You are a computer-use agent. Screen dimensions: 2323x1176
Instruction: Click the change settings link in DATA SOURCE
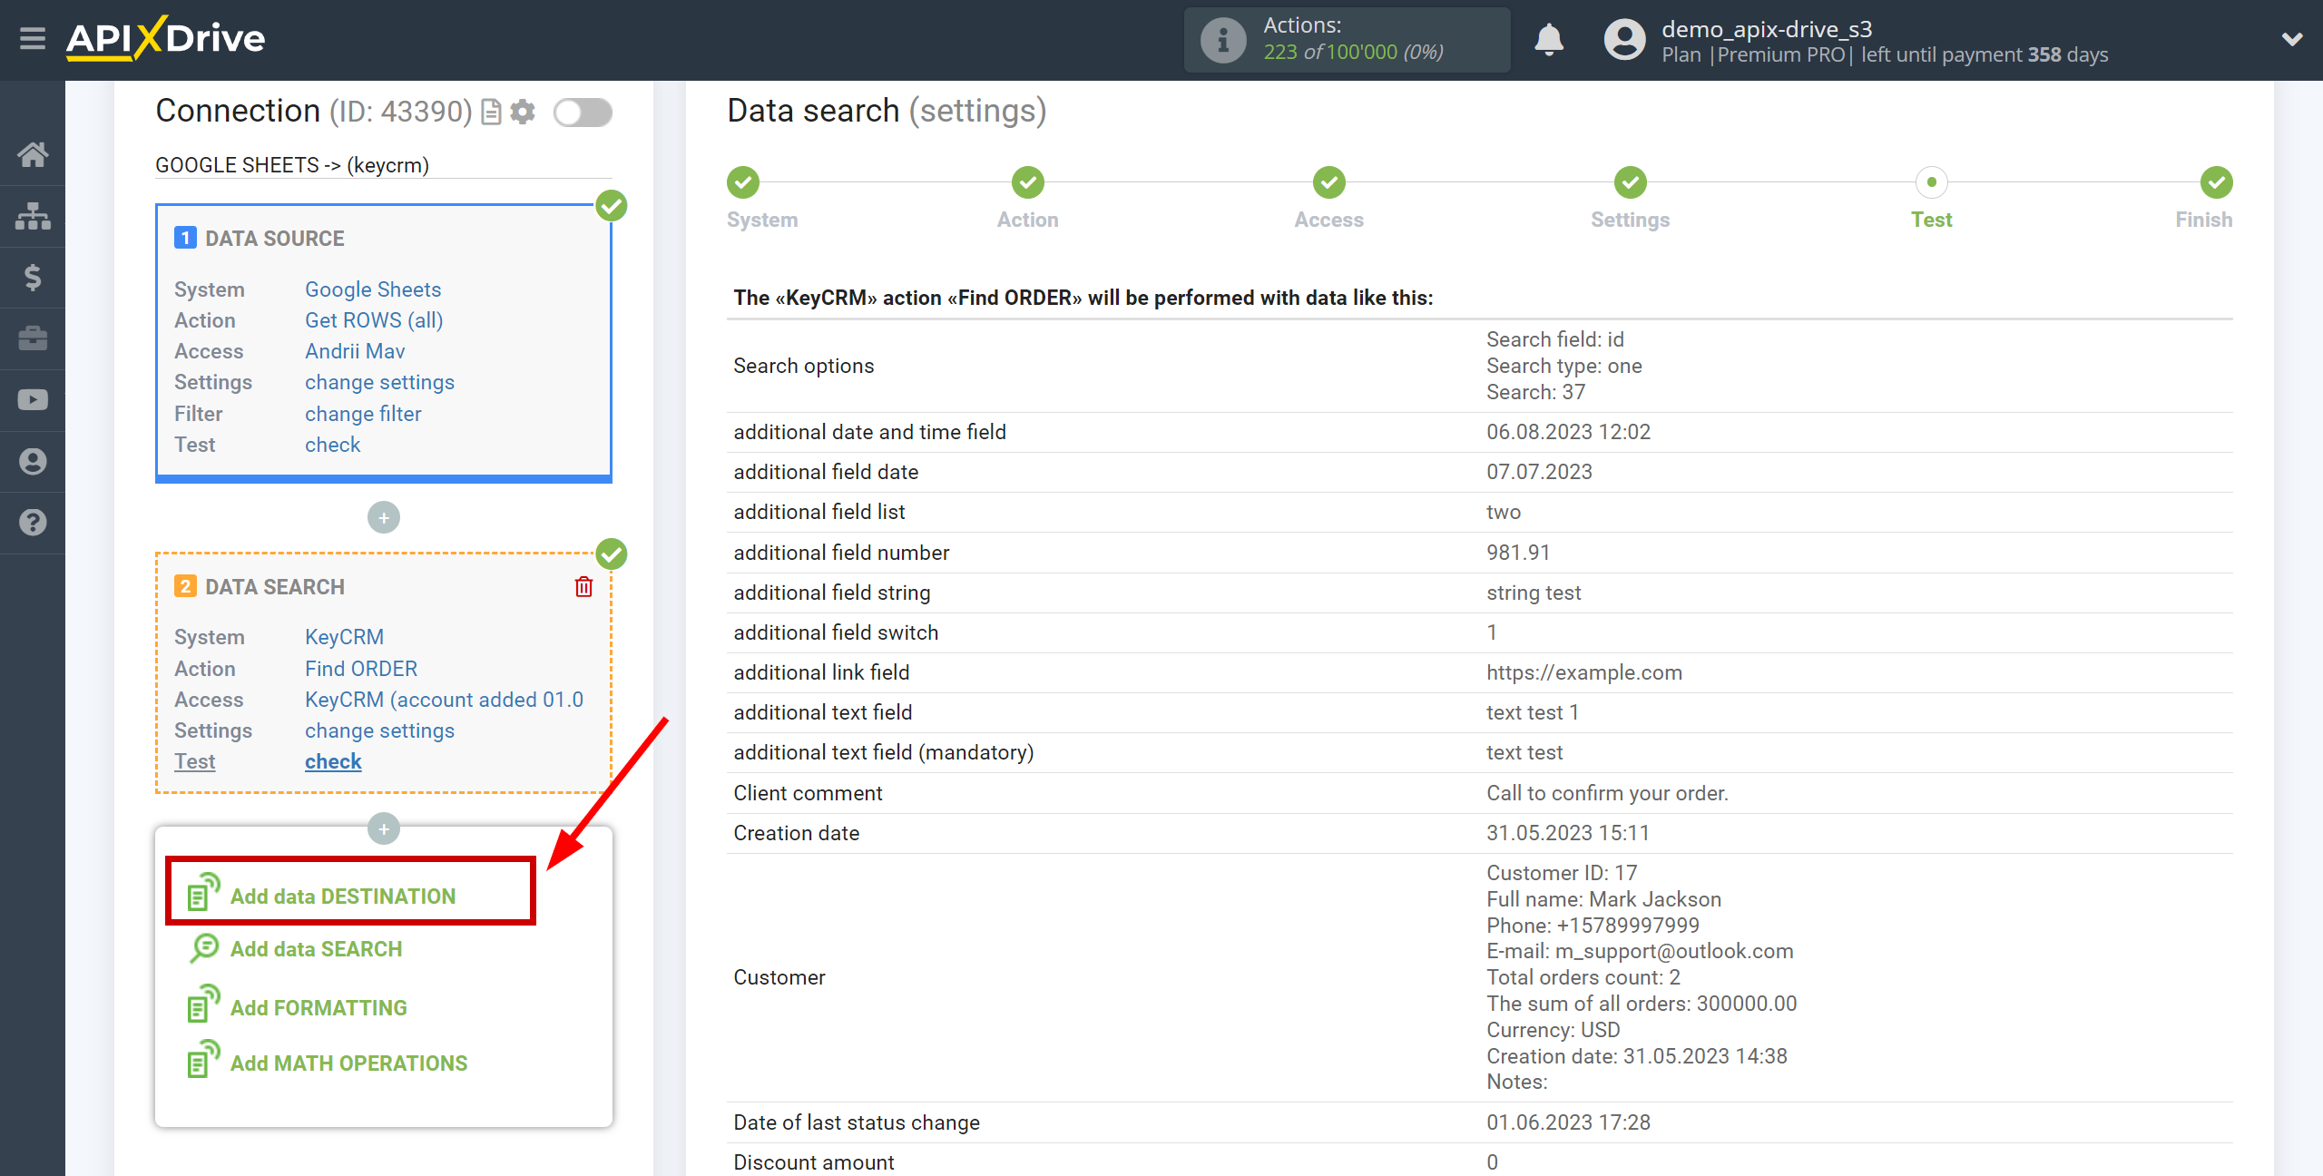coord(379,383)
